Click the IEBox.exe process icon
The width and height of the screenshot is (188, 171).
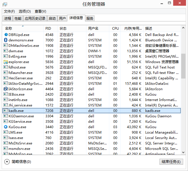(6, 94)
